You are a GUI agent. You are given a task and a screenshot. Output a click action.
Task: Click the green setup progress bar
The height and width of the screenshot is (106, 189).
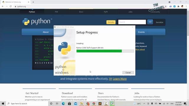[105, 51]
